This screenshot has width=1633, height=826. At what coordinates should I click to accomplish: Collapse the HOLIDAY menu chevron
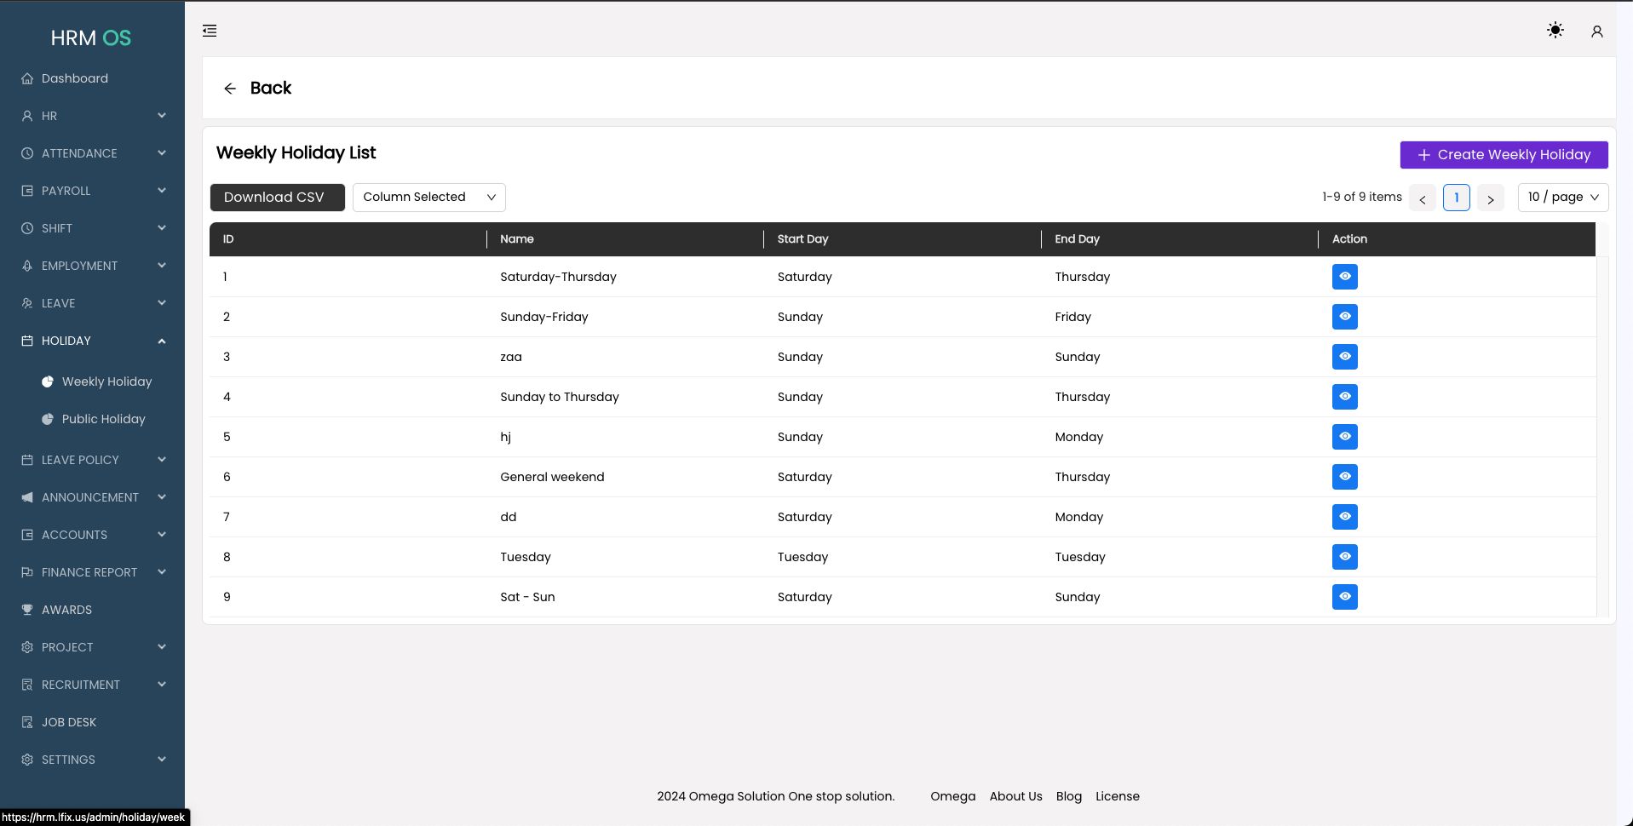click(x=162, y=341)
